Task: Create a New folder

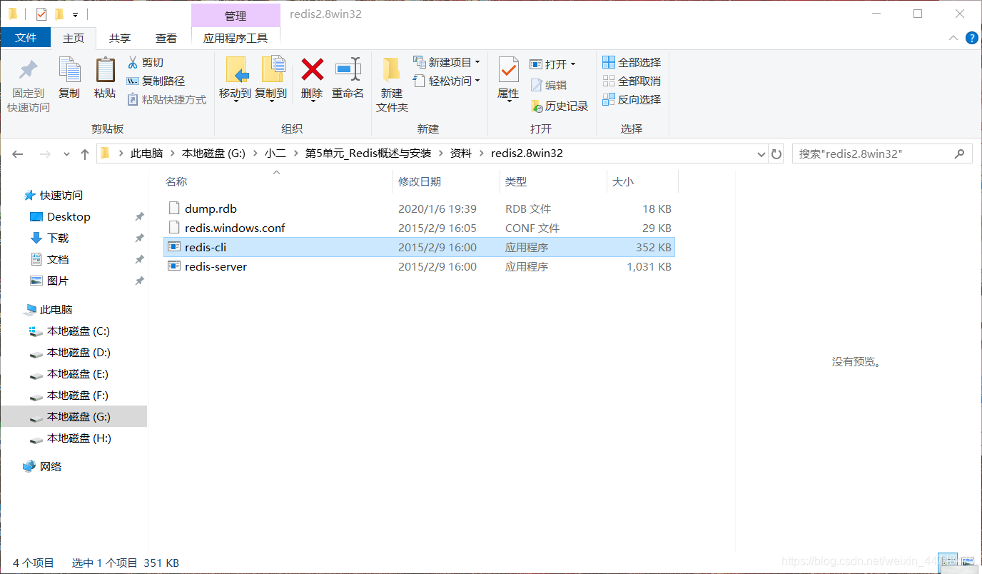Action: click(392, 84)
